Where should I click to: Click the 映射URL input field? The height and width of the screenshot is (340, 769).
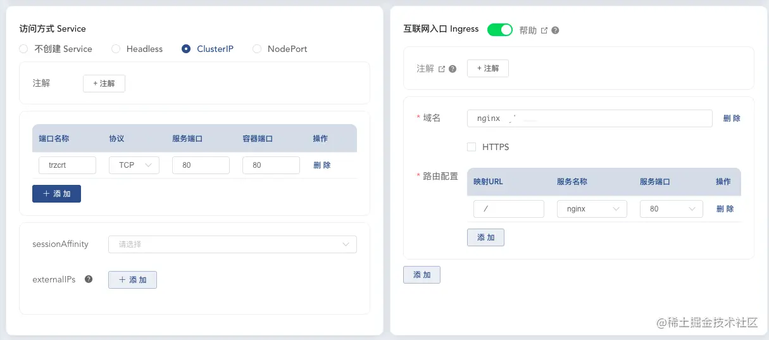pos(508,209)
